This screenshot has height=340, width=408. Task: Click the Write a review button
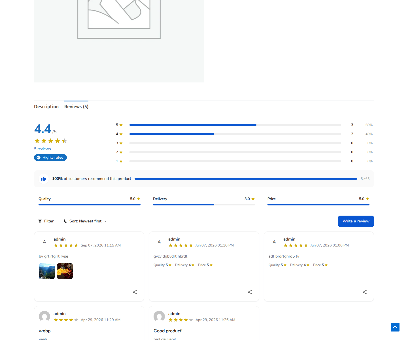pyautogui.click(x=356, y=221)
